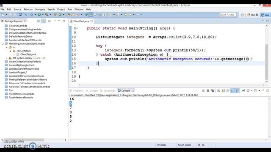
Task: Click the Clear Console icon
Action: tap(218, 91)
